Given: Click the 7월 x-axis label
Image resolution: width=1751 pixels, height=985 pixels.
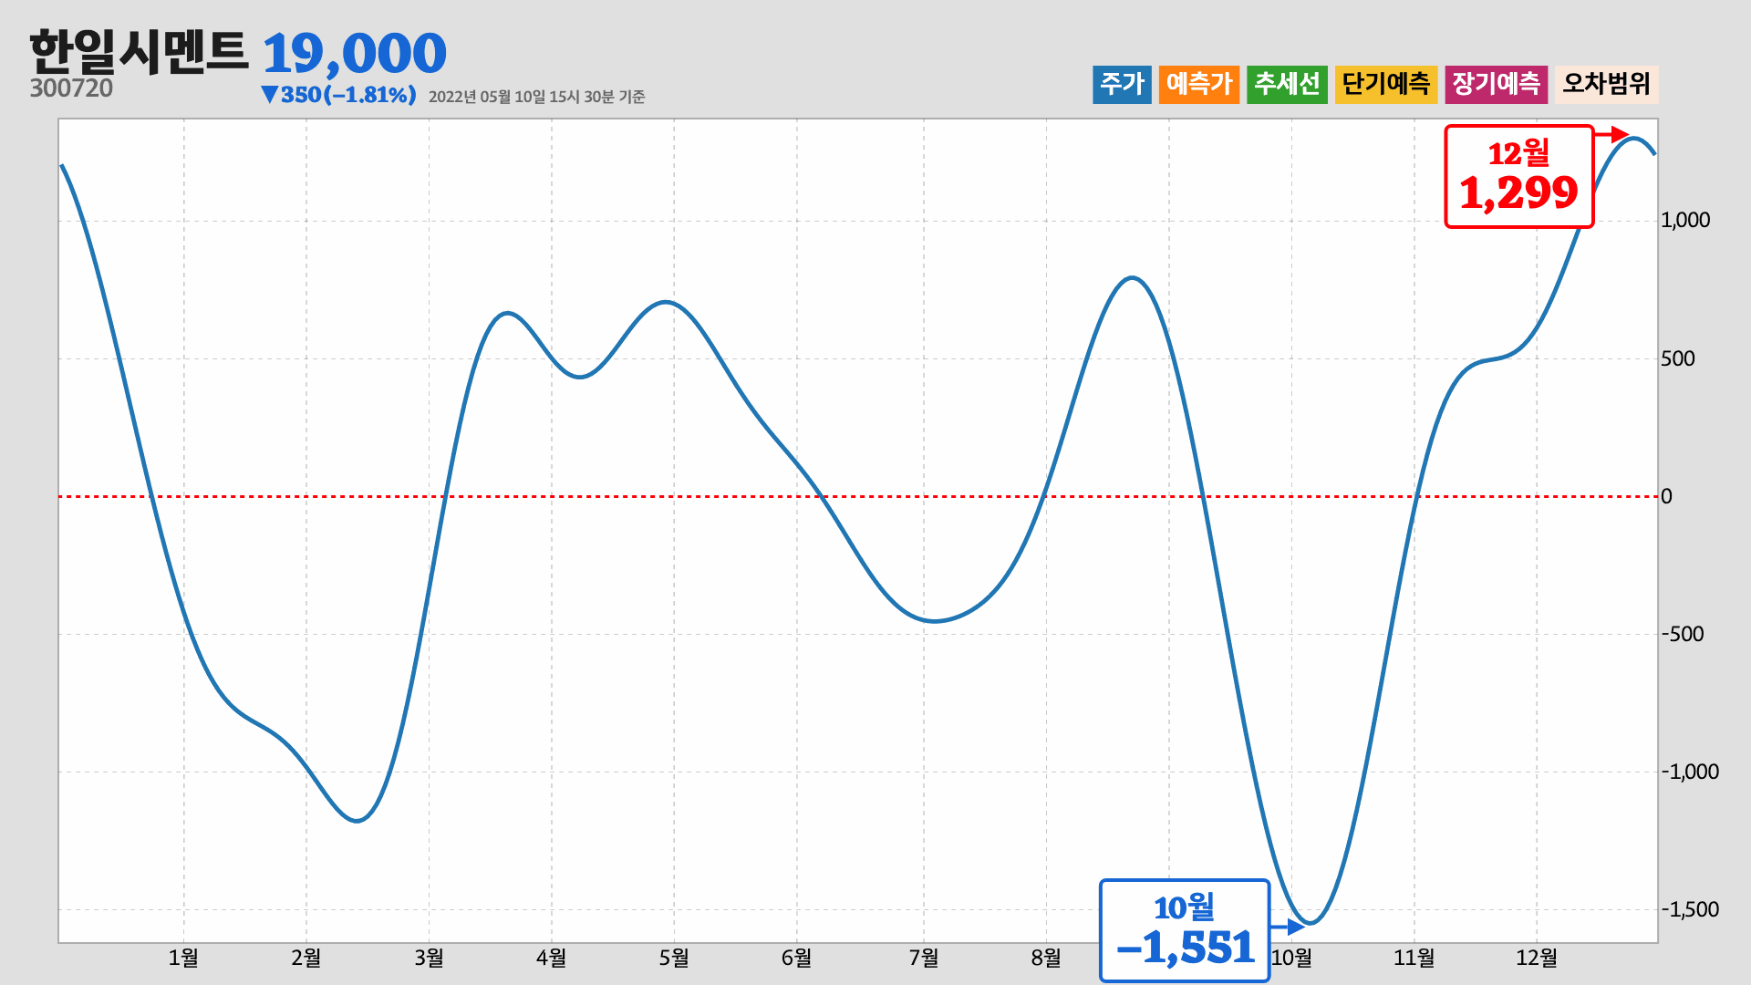Looking at the screenshot, I should (x=924, y=958).
